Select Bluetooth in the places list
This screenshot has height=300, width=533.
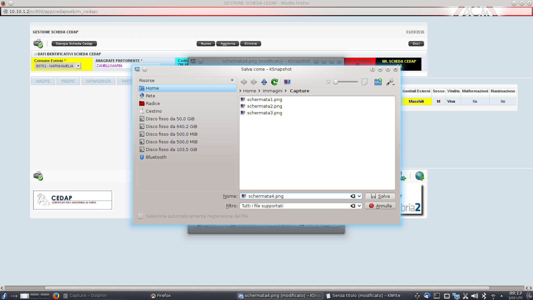pyautogui.click(x=187, y=157)
